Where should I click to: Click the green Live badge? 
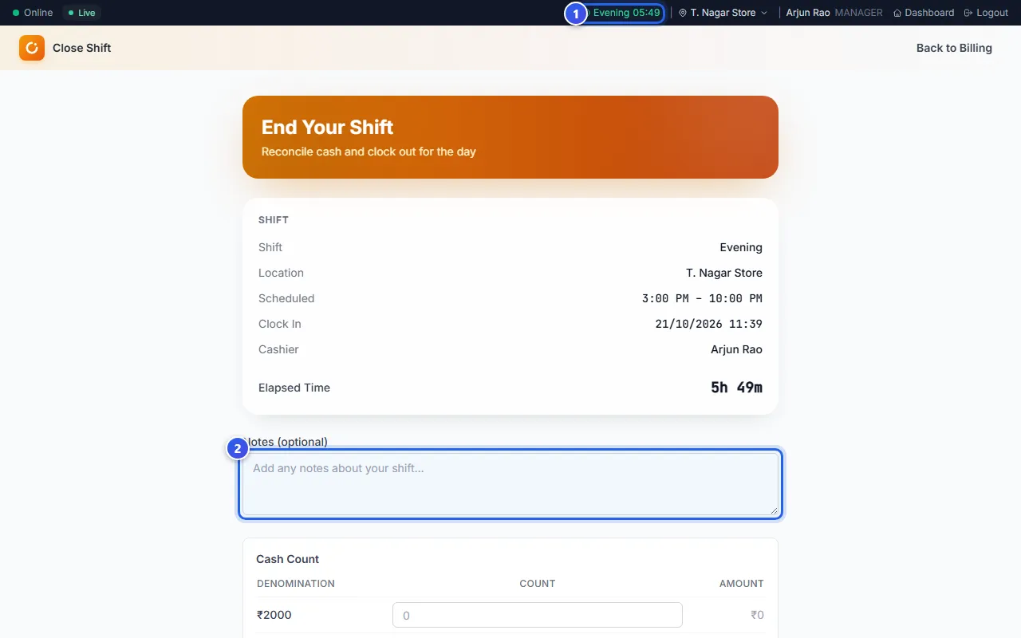coord(82,13)
